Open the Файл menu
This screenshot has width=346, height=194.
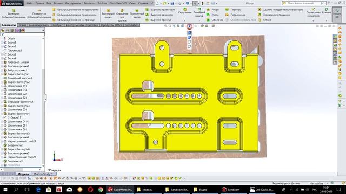[30, 3]
